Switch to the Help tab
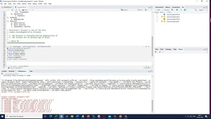 [x=175, y=49]
